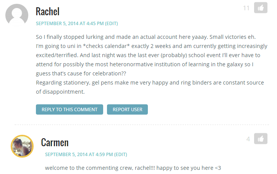Open Carmen's profile photo avatar

tap(22, 147)
